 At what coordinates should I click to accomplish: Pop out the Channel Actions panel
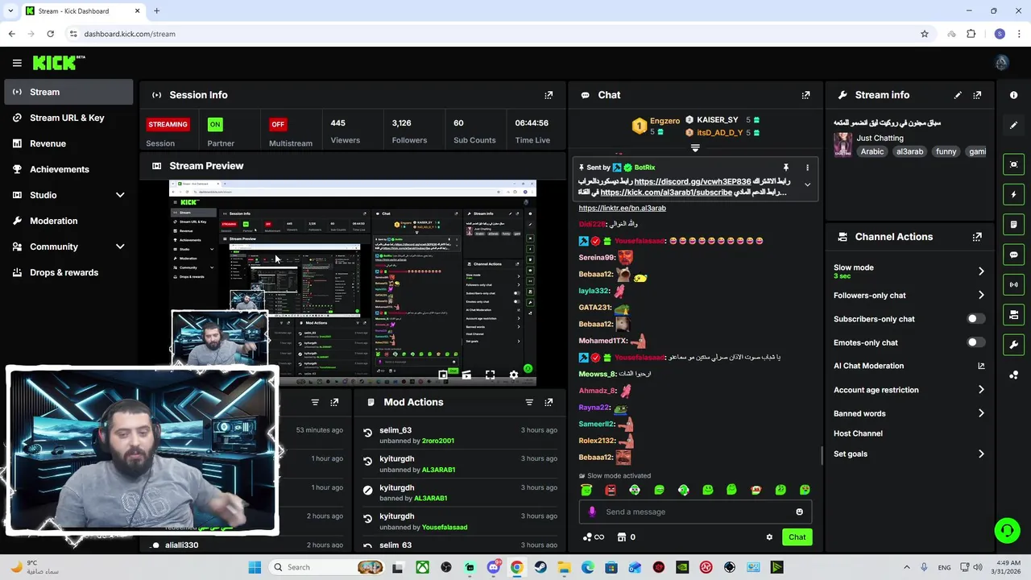[977, 237]
